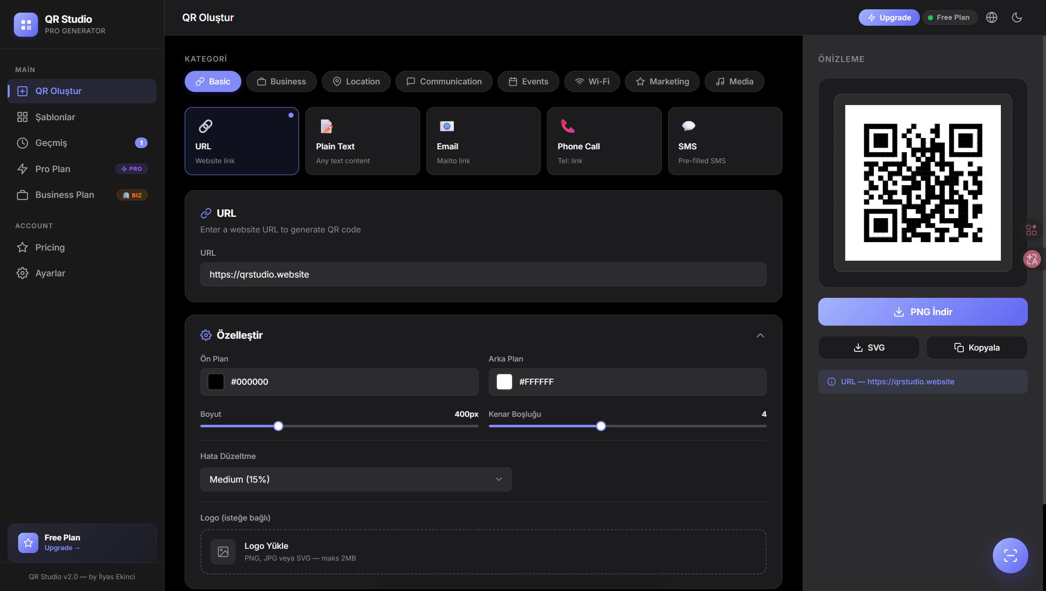Viewport: 1046px width, 591px height.
Task: Click the page vertical scrollbar
Action: coord(1044,270)
